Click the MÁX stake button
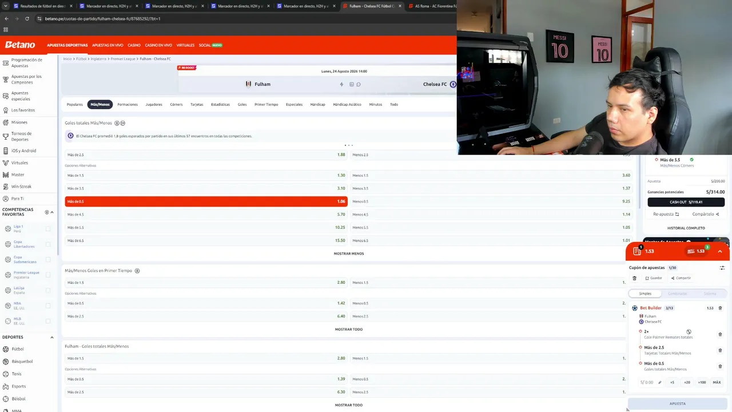This screenshot has height=412, width=732. click(x=717, y=382)
